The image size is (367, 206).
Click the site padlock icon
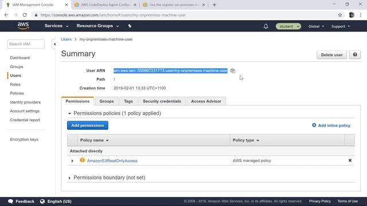(36, 15)
